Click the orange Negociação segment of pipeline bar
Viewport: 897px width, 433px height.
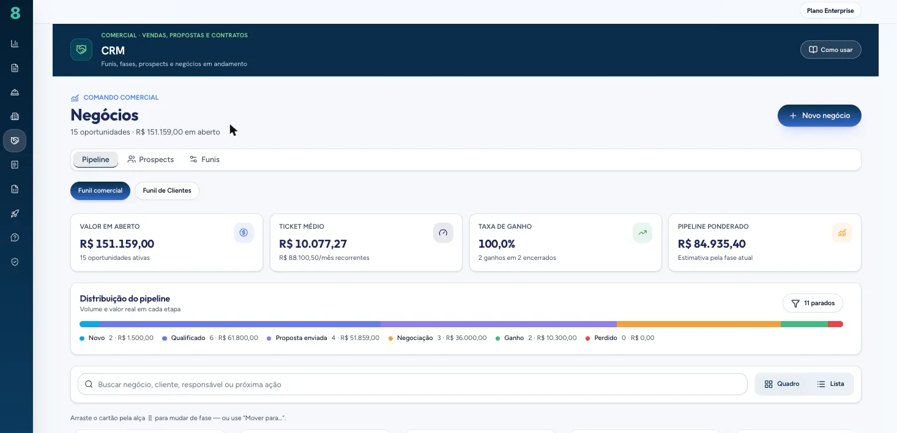click(699, 324)
